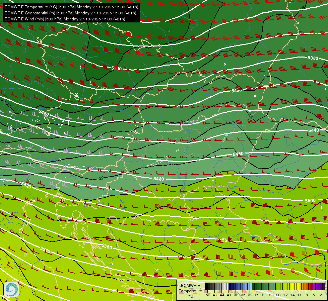Screen dimensions: 328x301
Task: Click the -11 value on the legend scale
Action: 299,295
